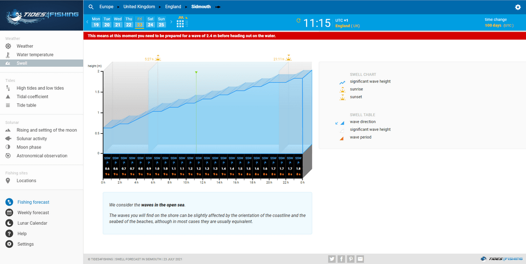526x264 pixels.
Task: Click the Fishing forecast link
Action: (34, 202)
